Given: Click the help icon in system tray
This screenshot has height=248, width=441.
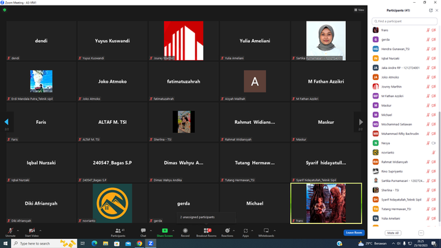Looking at the screenshot, I should point(340,243).
